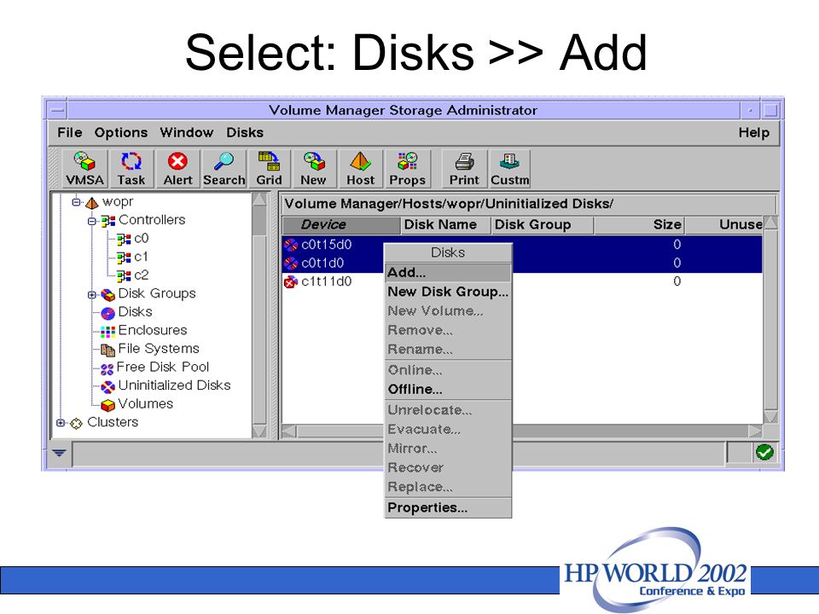Select the c0 controller icon in tree
Screen dimensions: 819x614
tap(124, 239)
